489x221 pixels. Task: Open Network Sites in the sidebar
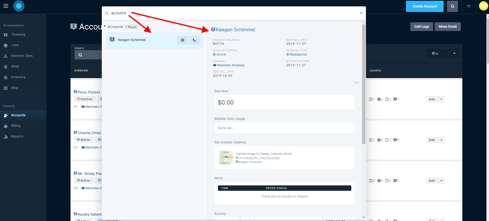(22, 56)
